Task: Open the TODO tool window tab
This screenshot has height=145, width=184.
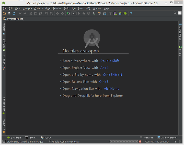Action: [46, 138]
